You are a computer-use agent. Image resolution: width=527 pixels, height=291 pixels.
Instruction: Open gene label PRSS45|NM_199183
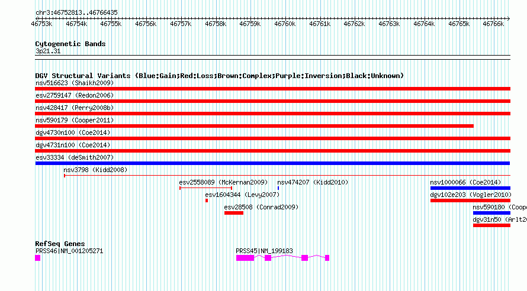click(x=264, y=251)
